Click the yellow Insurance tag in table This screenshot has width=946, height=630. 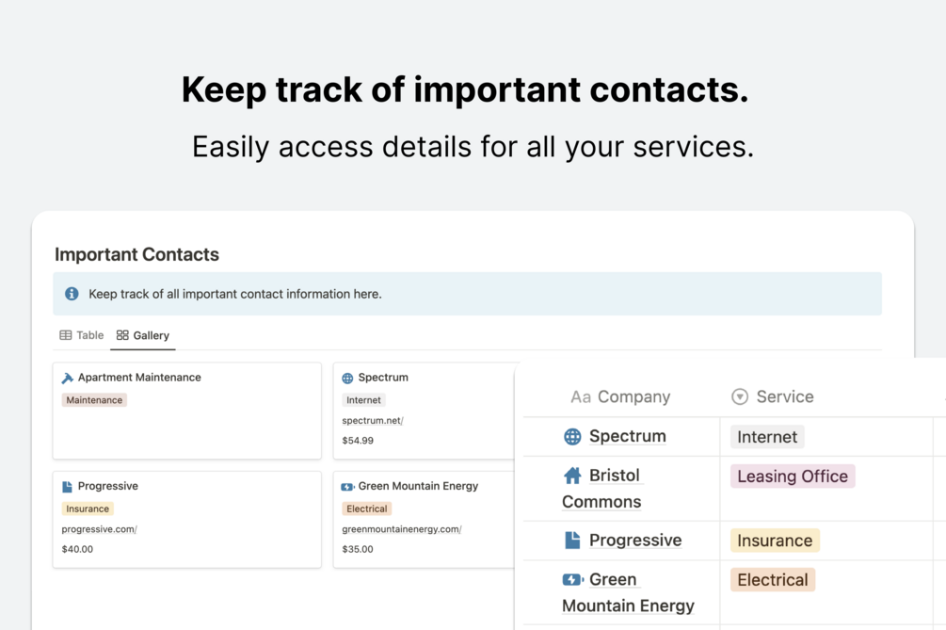pyautogui.click(x=775, y=541)
